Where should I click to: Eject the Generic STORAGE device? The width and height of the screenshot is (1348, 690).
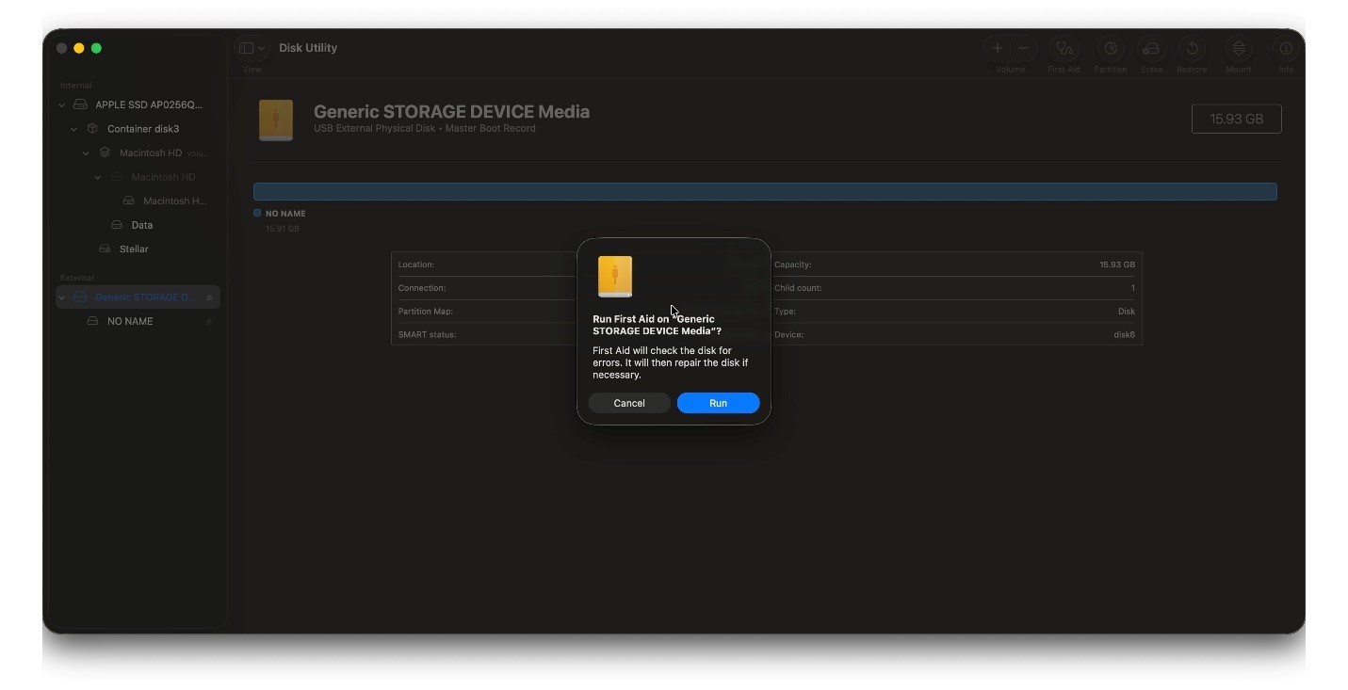(209, 297)
